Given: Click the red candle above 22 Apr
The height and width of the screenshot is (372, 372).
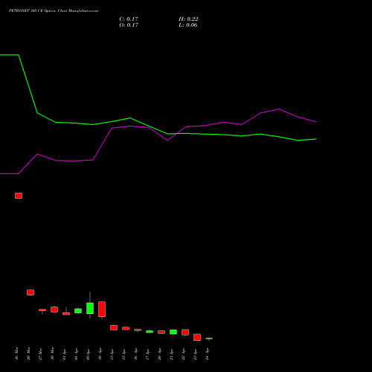Looking at the screenshot, I should pos(185,333).
